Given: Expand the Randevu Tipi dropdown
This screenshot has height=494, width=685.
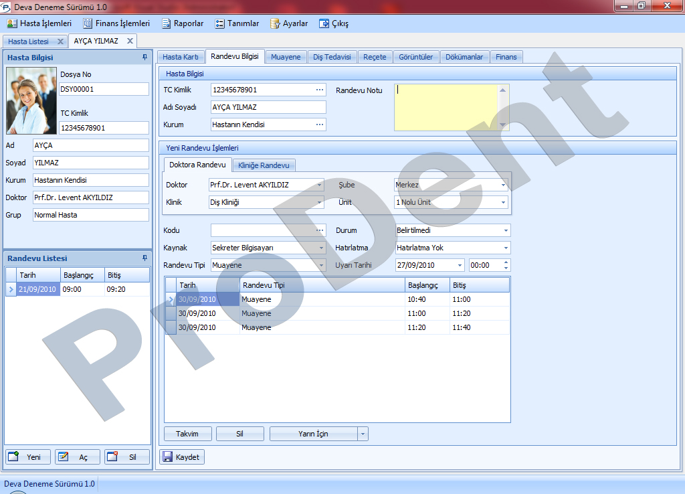Looking at the screenshot, I should click(321, 265).
